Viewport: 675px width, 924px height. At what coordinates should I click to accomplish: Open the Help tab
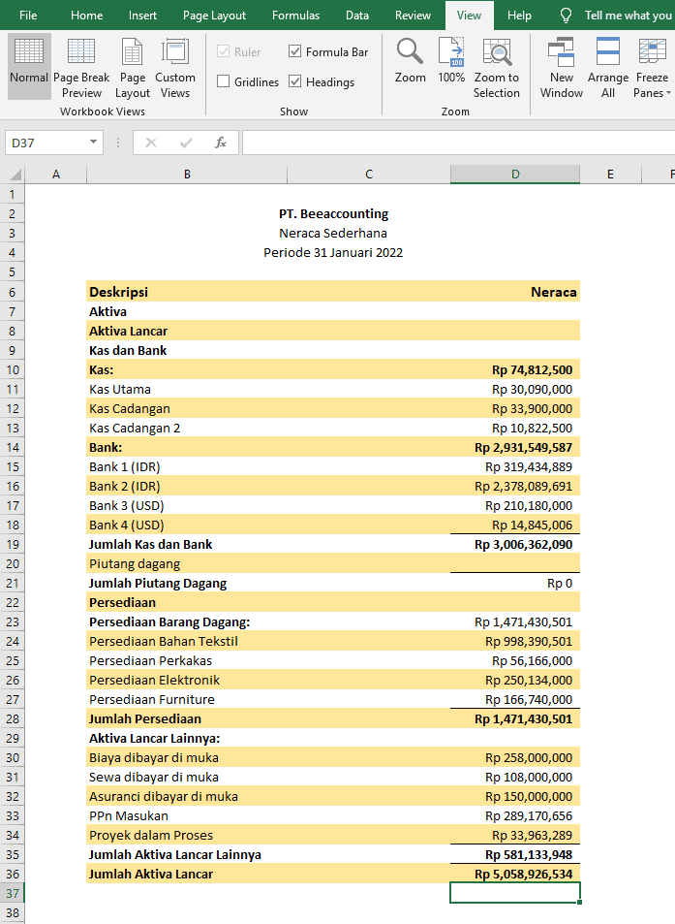(519, 16)
